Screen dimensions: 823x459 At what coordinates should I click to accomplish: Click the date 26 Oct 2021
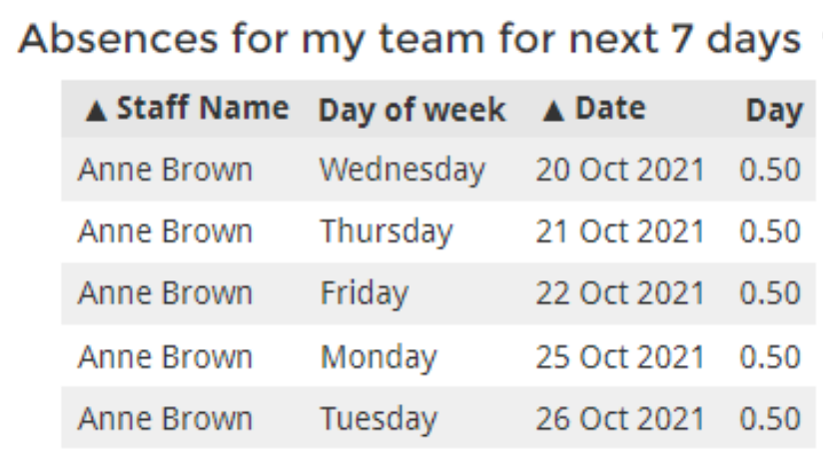tap(619, 418)
